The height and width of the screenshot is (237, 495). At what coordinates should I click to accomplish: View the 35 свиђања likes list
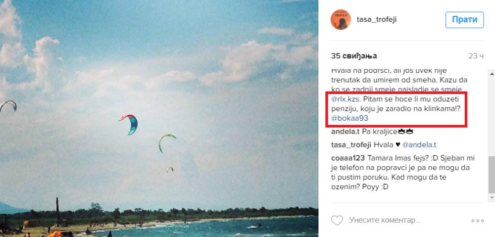[x=353, y=56]
